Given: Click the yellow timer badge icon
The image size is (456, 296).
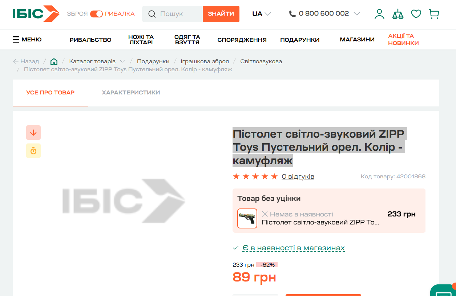Looking at the screenshot, I should (x=33, y=151).
